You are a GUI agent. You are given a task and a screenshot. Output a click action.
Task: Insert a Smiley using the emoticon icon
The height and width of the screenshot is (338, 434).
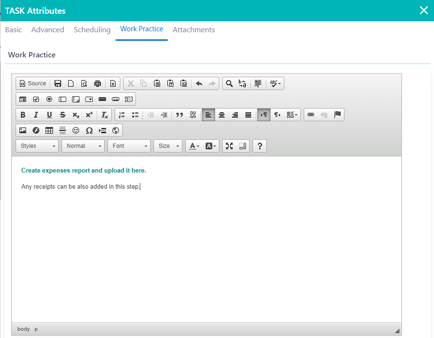[75, 130]
